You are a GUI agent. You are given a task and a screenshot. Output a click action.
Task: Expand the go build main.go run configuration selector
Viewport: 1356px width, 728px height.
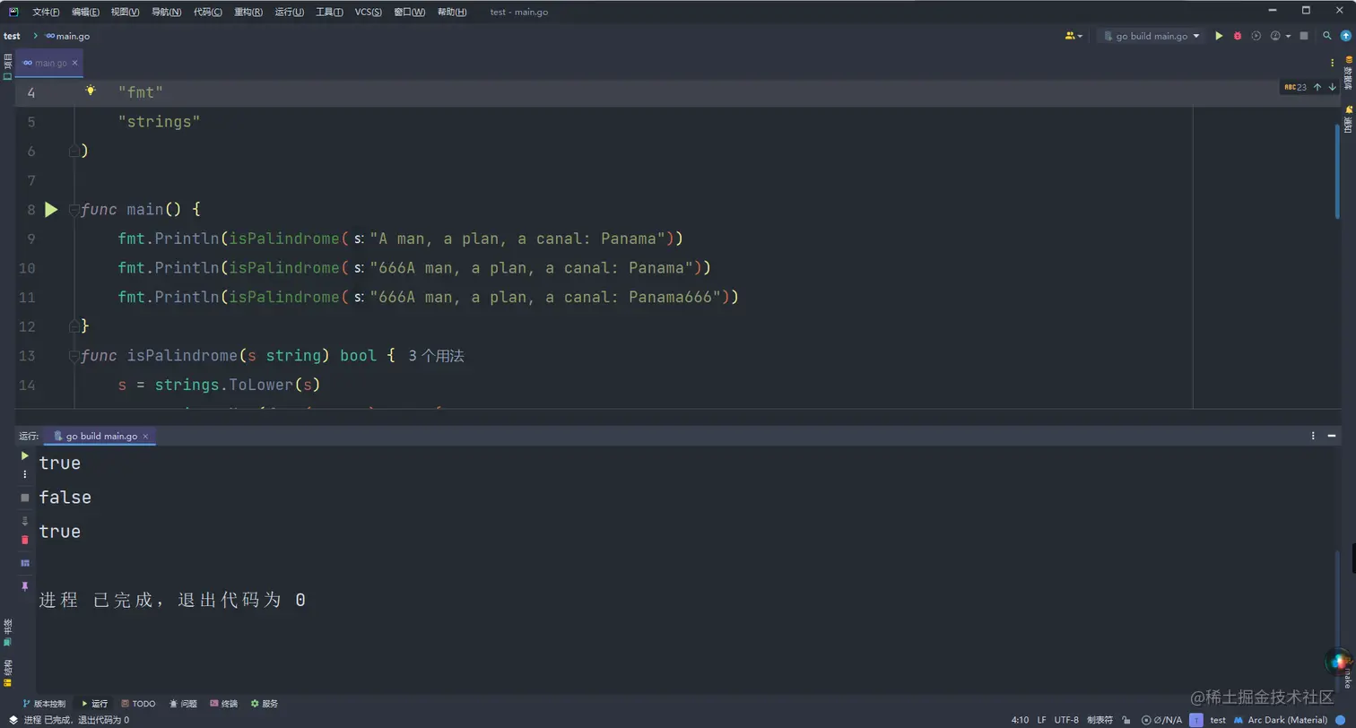click(x=1151, y=36)
